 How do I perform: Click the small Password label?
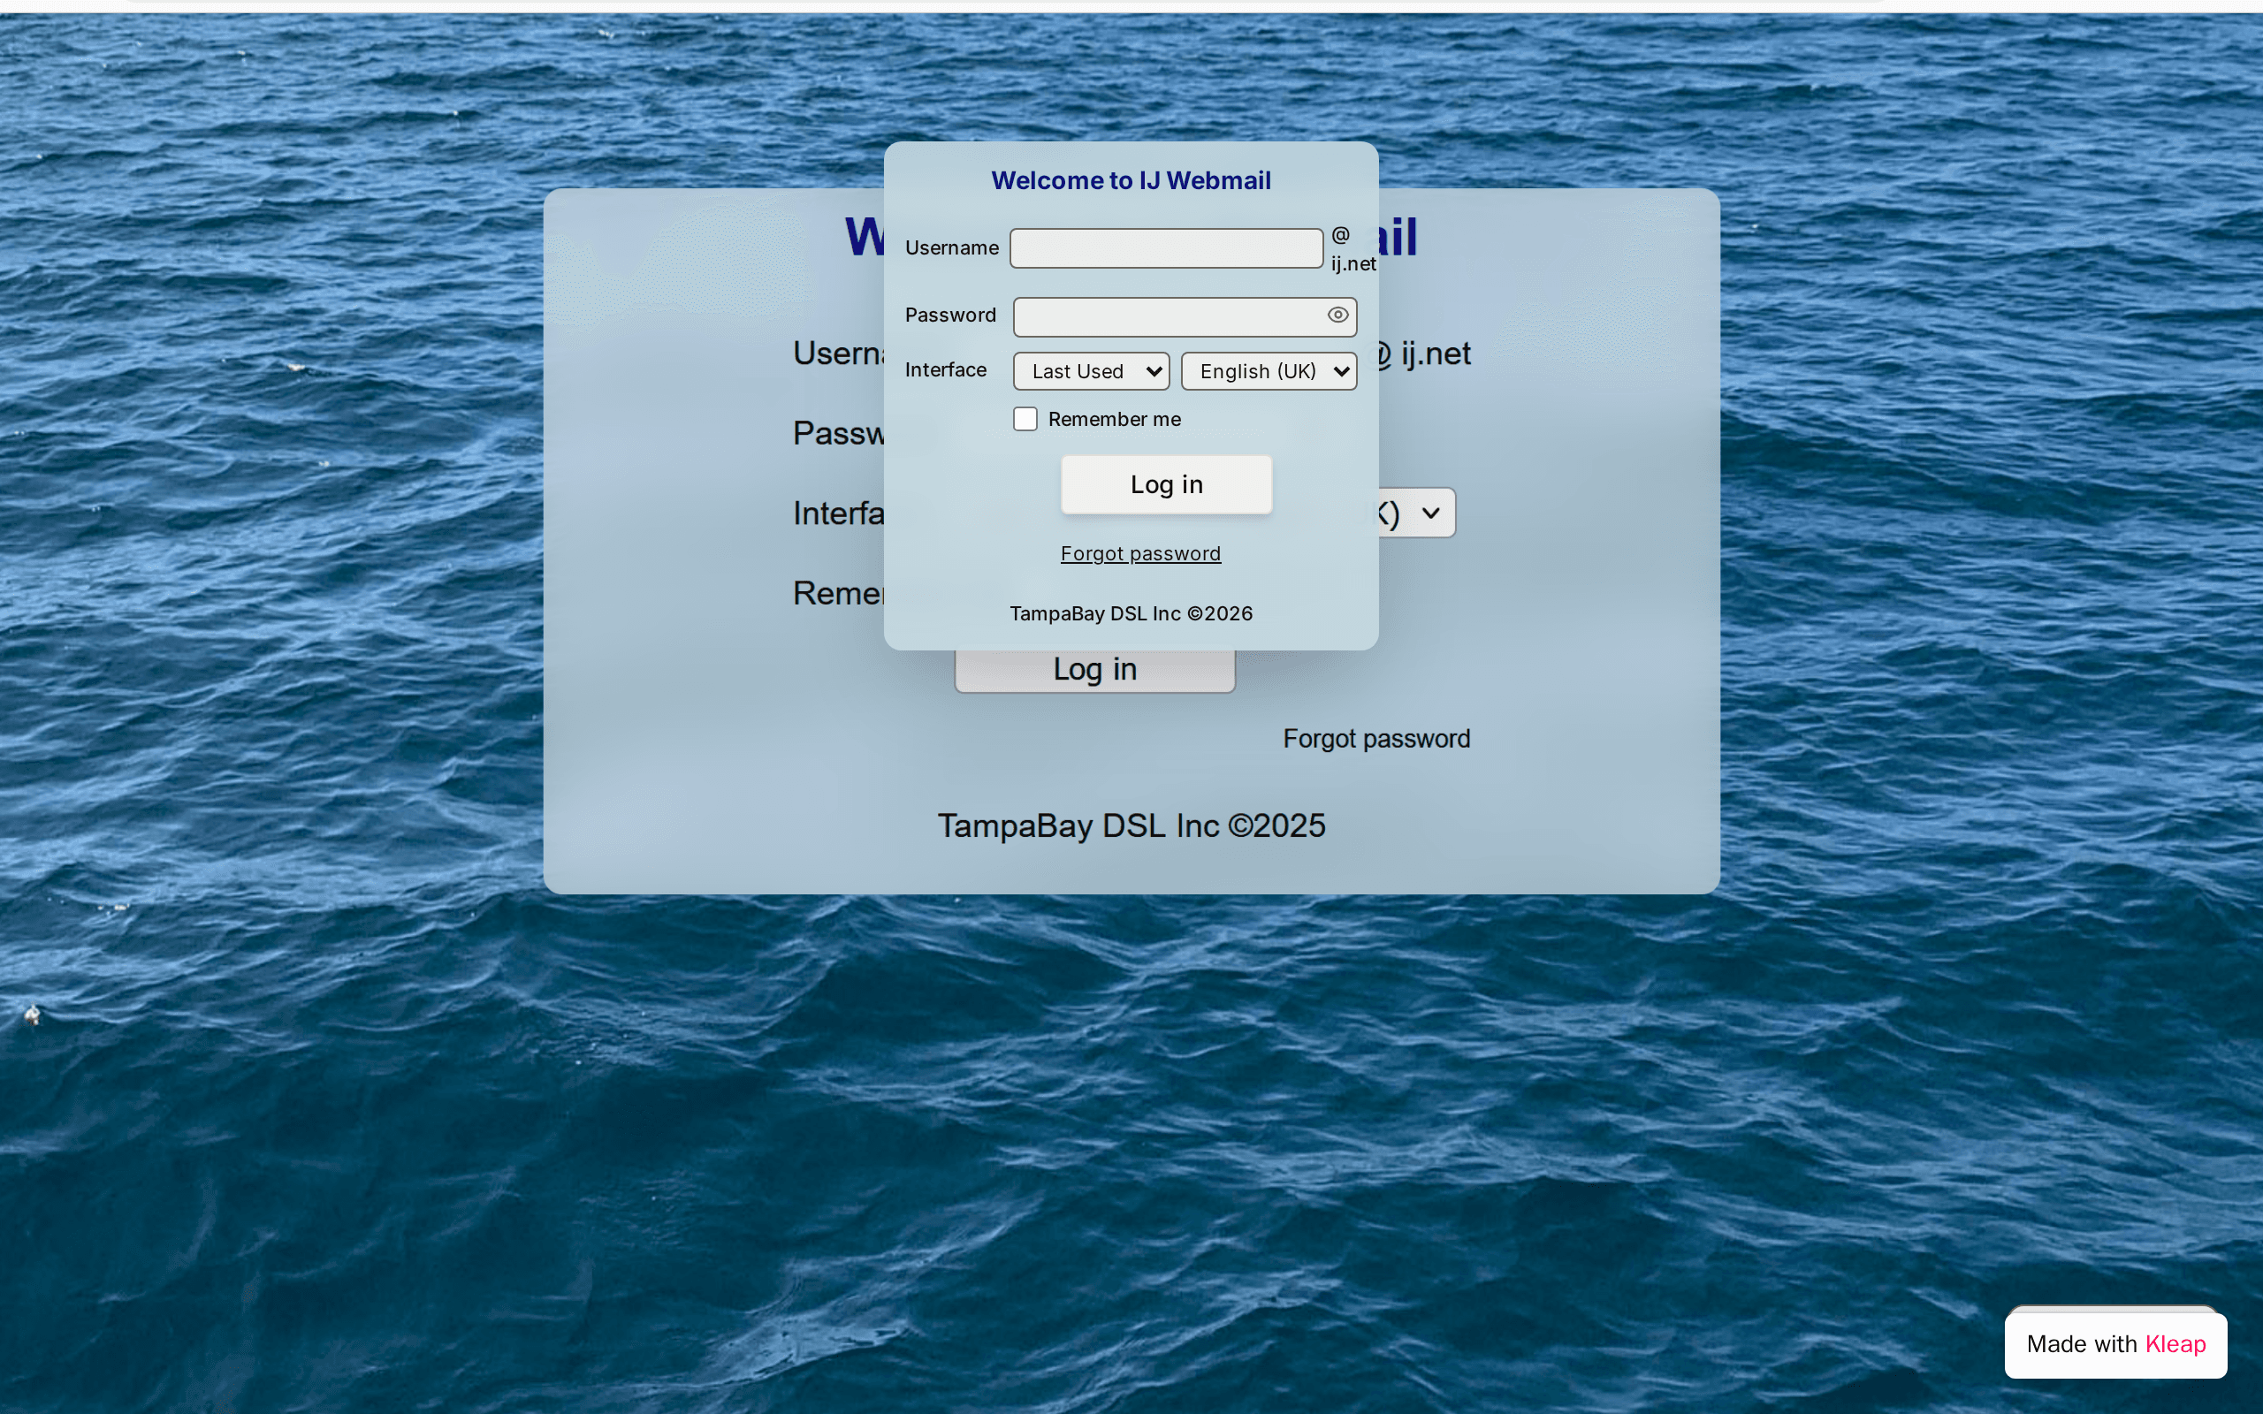point(950,315)
